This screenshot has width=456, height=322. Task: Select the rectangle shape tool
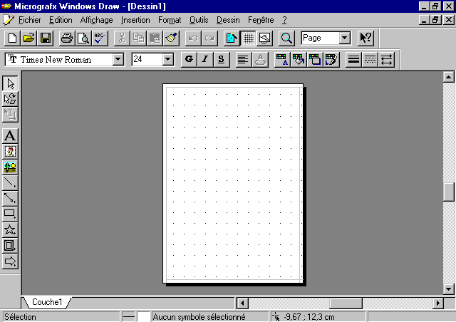pos(10,214)
